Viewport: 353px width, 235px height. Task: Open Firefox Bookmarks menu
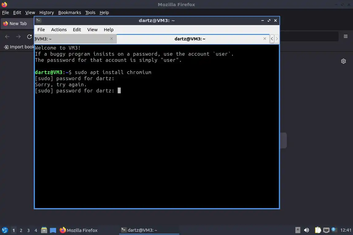click(70, 13)
